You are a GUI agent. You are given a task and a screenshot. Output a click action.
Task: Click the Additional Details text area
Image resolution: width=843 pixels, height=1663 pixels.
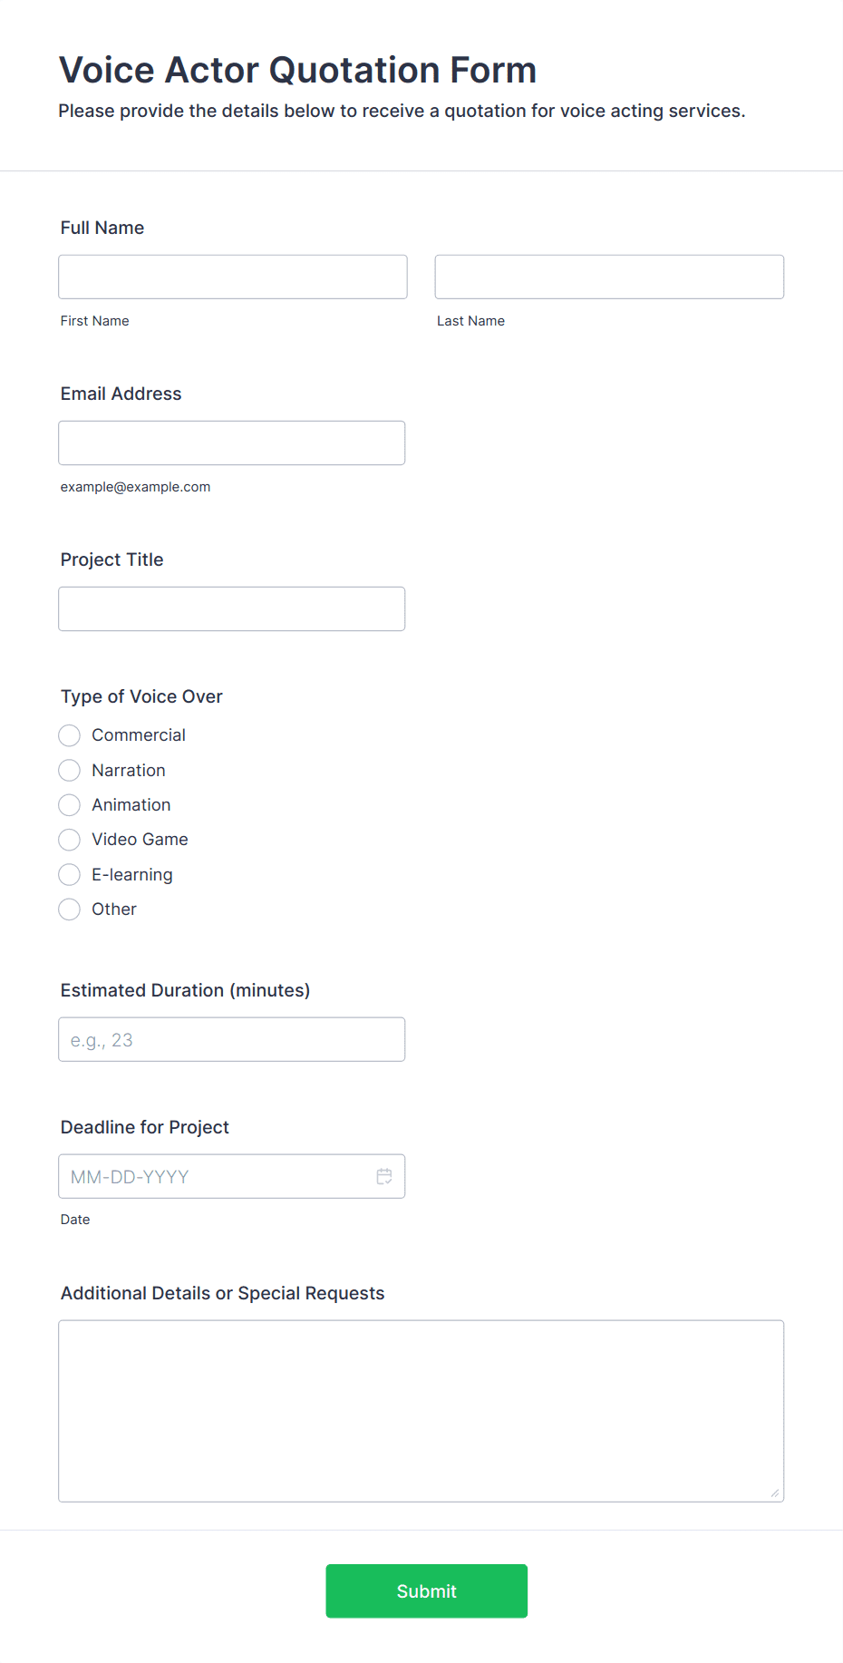421,1411
